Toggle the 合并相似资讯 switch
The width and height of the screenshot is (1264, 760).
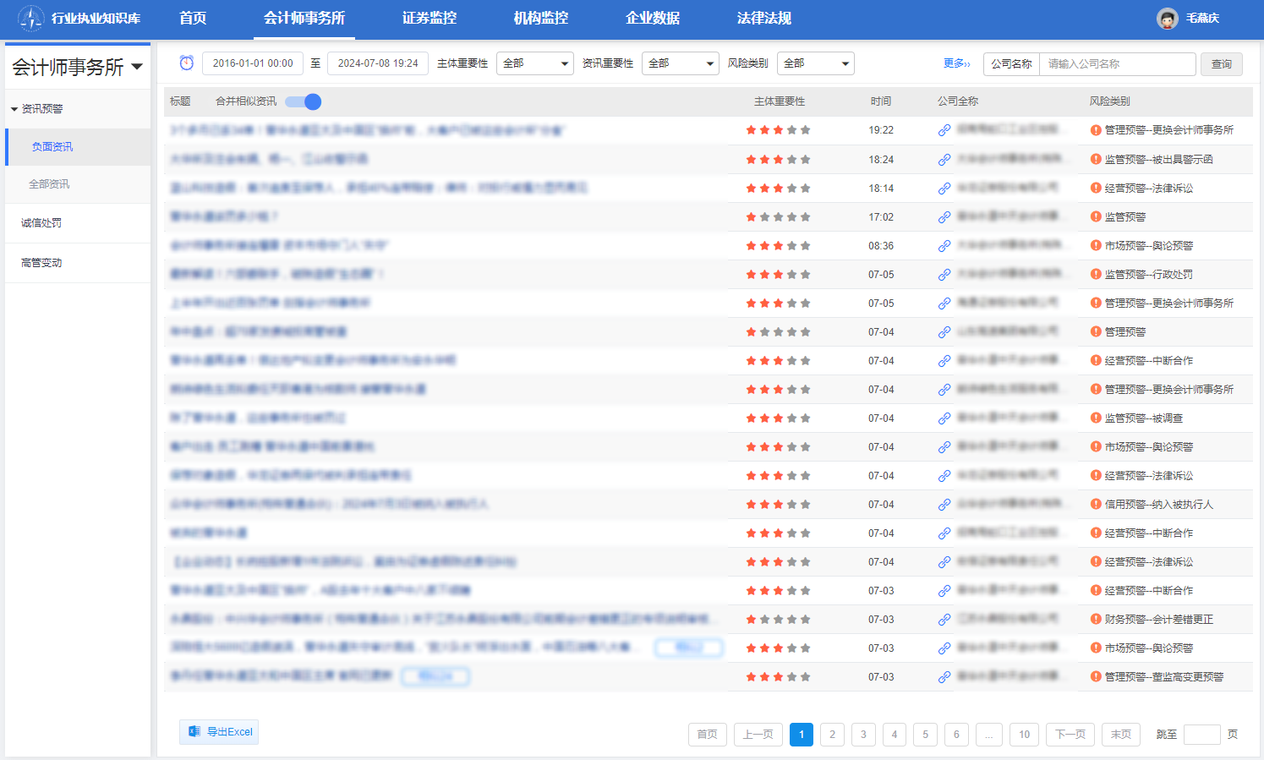pyautogui.click(x=303, y=101)
